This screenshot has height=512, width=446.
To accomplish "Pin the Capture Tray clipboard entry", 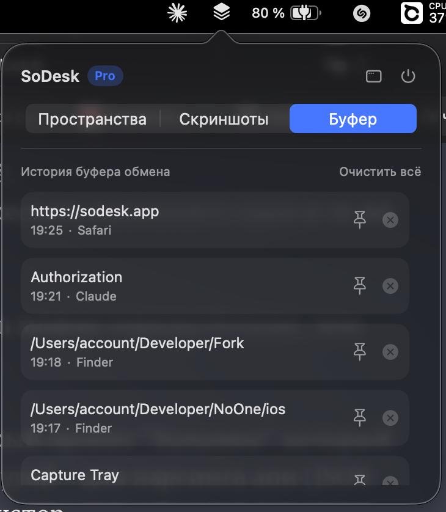I will click(x=360, y=480).
